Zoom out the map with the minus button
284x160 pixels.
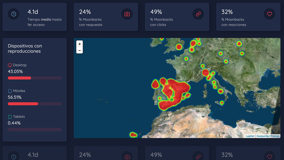click(80, 50)
